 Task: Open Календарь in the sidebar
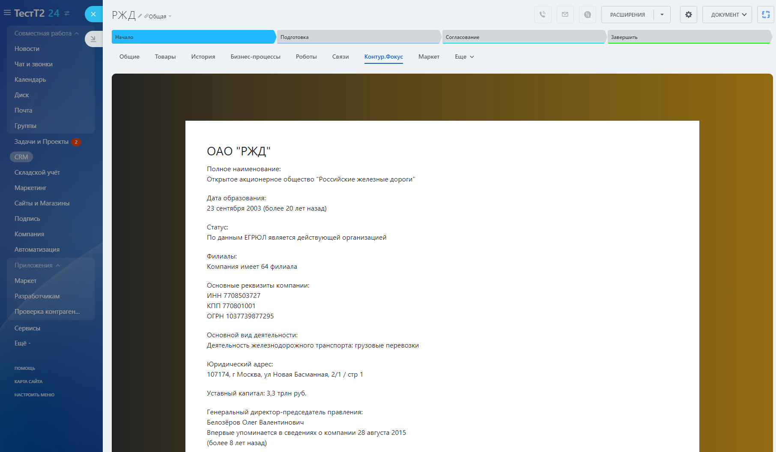pyautogui.click(x=30, y=80)
